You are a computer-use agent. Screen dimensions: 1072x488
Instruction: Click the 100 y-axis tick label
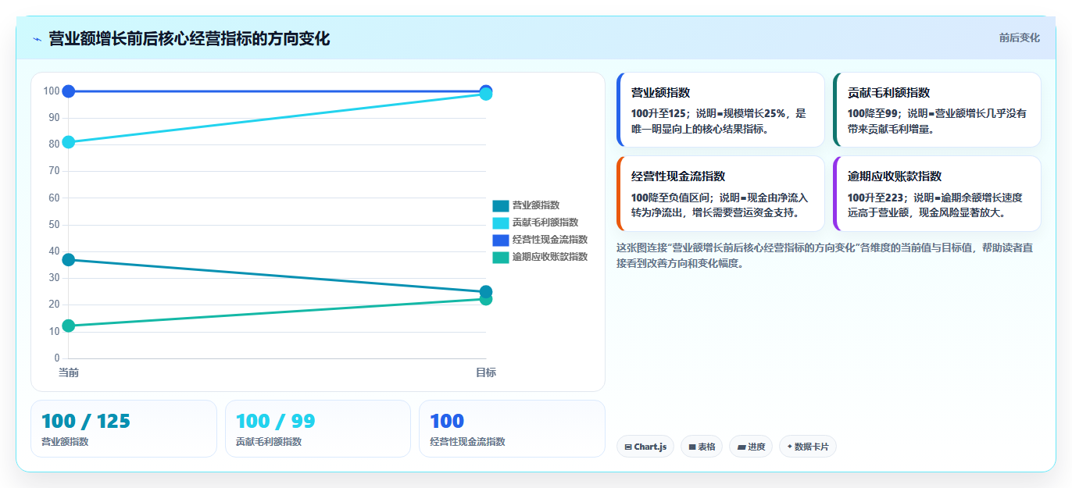click(52, 91)
